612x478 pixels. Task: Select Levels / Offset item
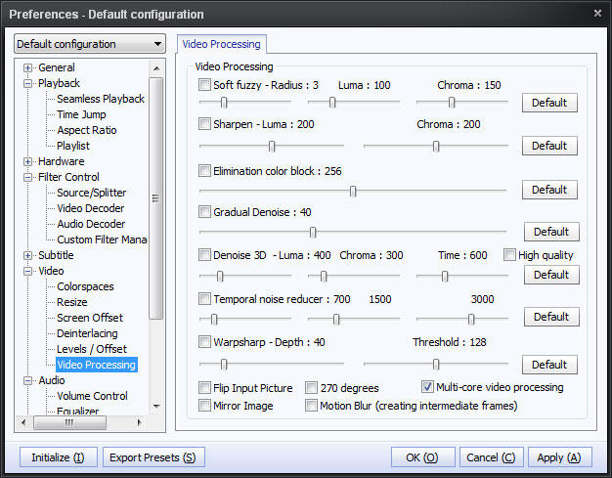coord(92,349)
